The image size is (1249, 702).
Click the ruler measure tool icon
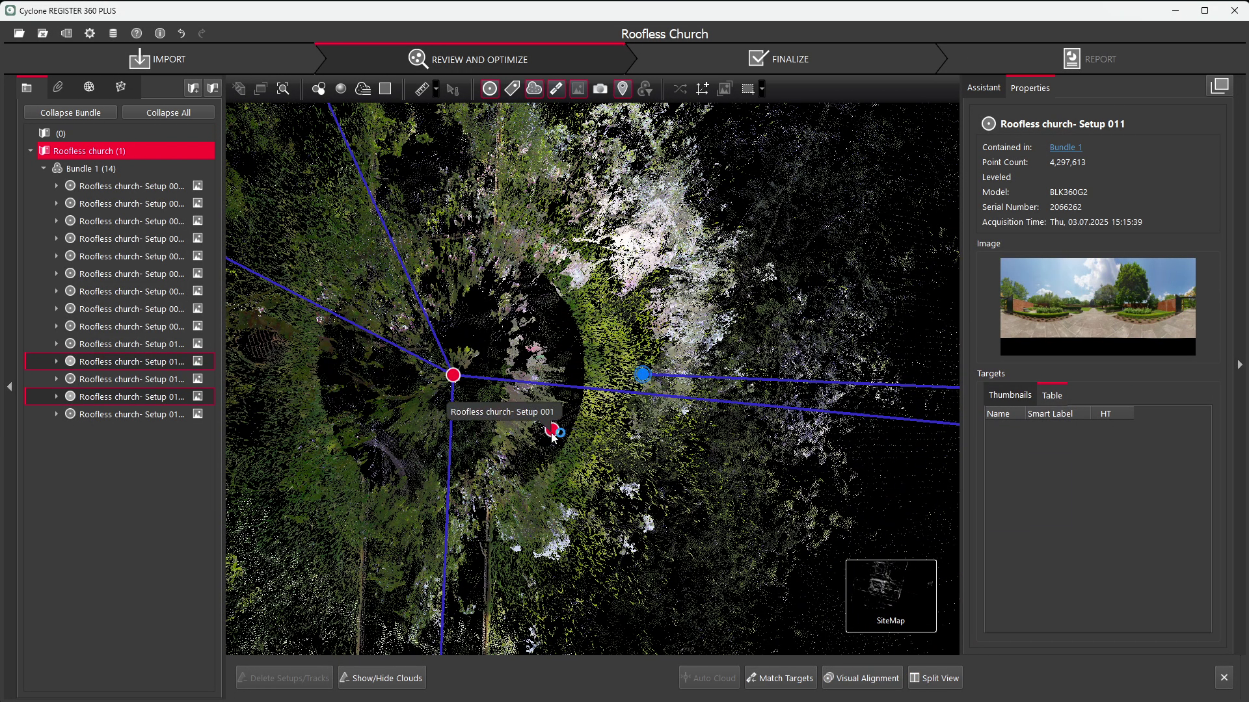422,89
